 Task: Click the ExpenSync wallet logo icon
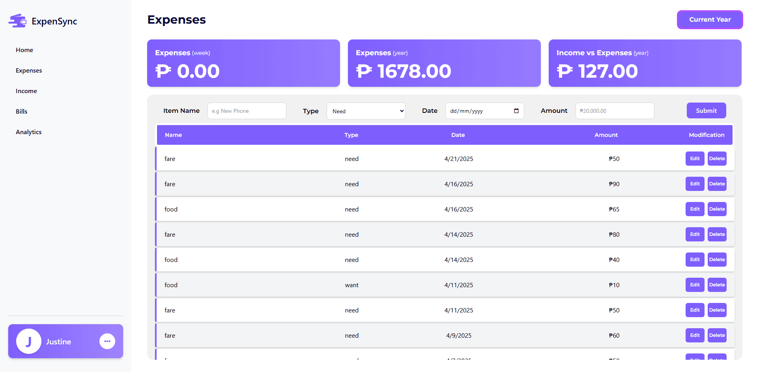17,21
